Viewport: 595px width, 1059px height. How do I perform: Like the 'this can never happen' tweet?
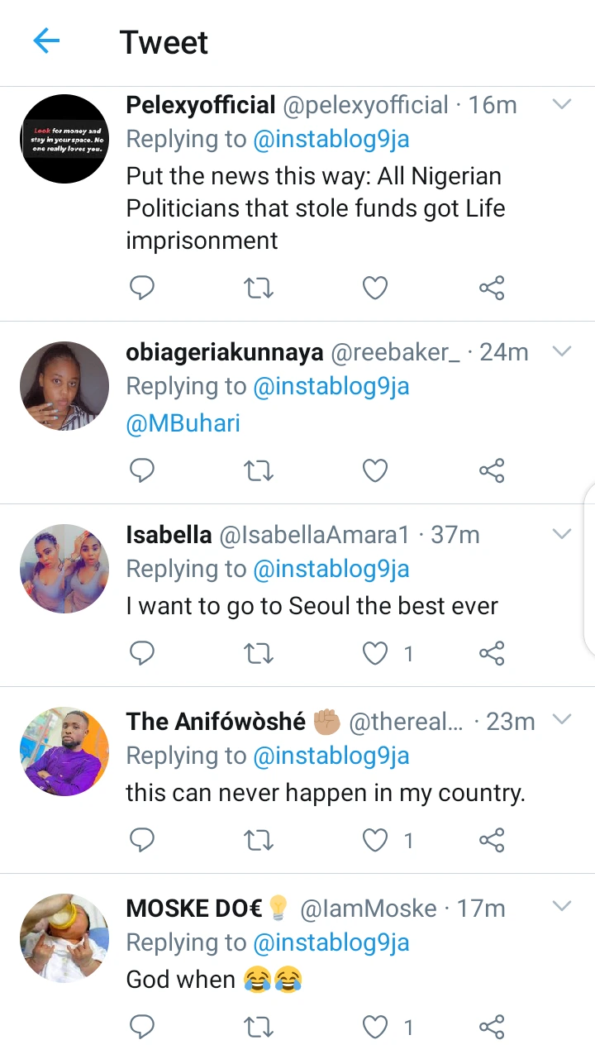(375, 840)
